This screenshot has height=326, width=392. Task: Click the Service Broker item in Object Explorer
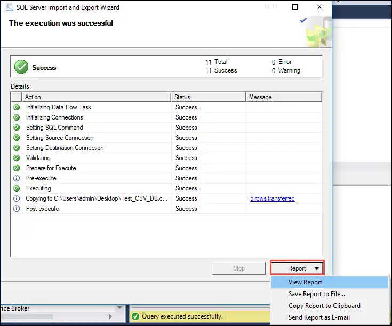tap(15, 308)
